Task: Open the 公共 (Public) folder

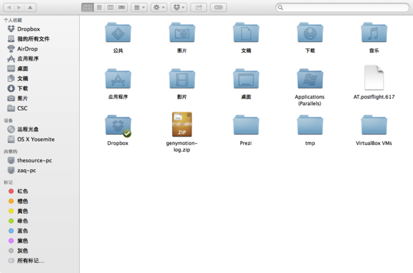Action: pyautogui.click(x=118, y=32)
